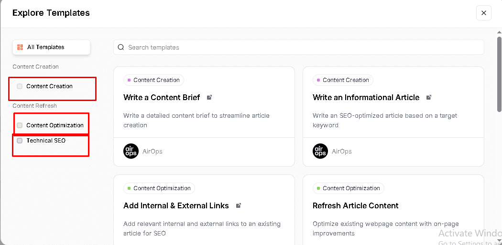The height and width of the screenshot is (245, 502).
Task: Select the All Templates category
Action: (51, 47)
